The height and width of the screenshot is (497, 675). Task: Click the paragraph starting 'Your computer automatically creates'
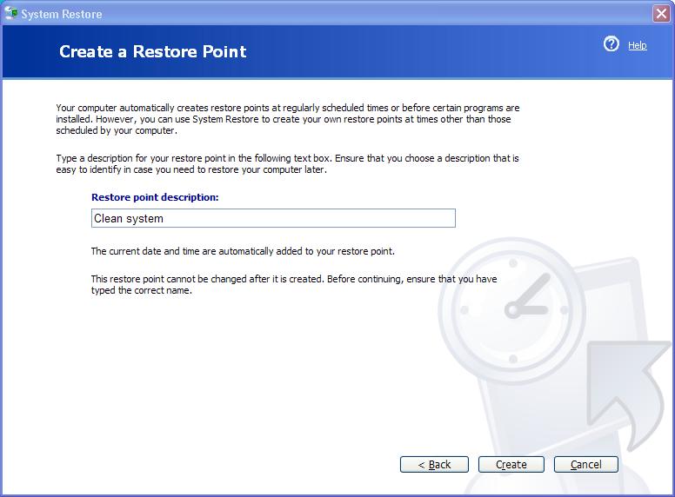pos(288,119)
